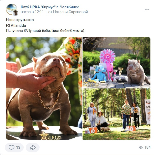Open Клуб НРКА "Сириус" г. Челябинск page

pos(50,7)
